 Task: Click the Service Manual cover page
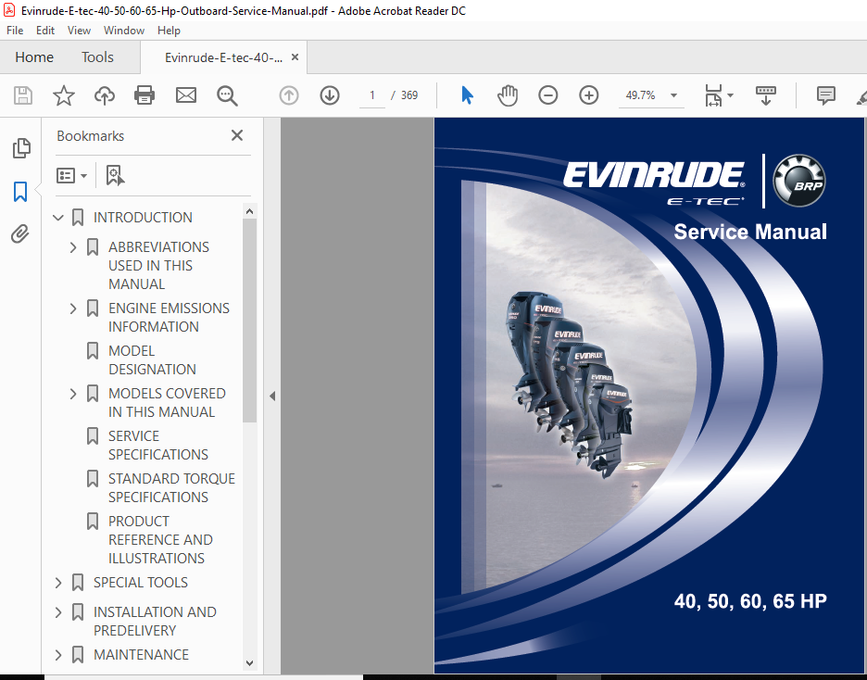click(x=648, y=396)
